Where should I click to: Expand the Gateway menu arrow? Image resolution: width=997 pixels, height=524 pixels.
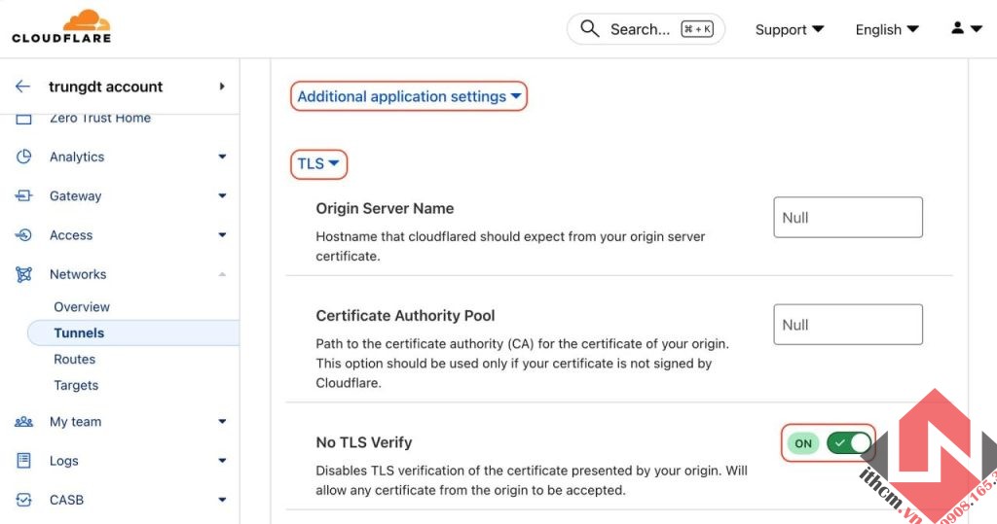pos(222,195)
